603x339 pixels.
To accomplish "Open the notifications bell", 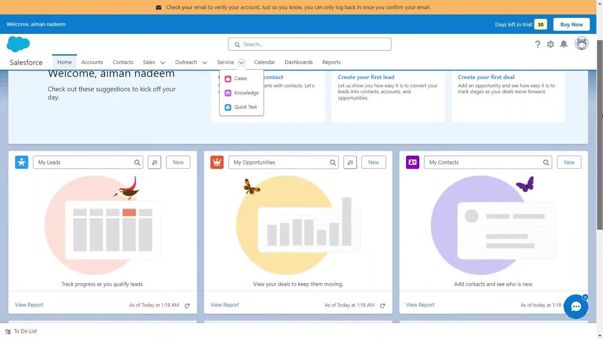I will 563,44.
